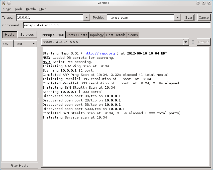The height and width of the screenshot is (170, 213).
Task: Click the Command input field
Action: pos(117,25)
